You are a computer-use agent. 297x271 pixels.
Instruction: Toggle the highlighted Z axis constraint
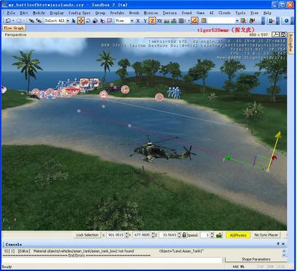pos(152,21)
